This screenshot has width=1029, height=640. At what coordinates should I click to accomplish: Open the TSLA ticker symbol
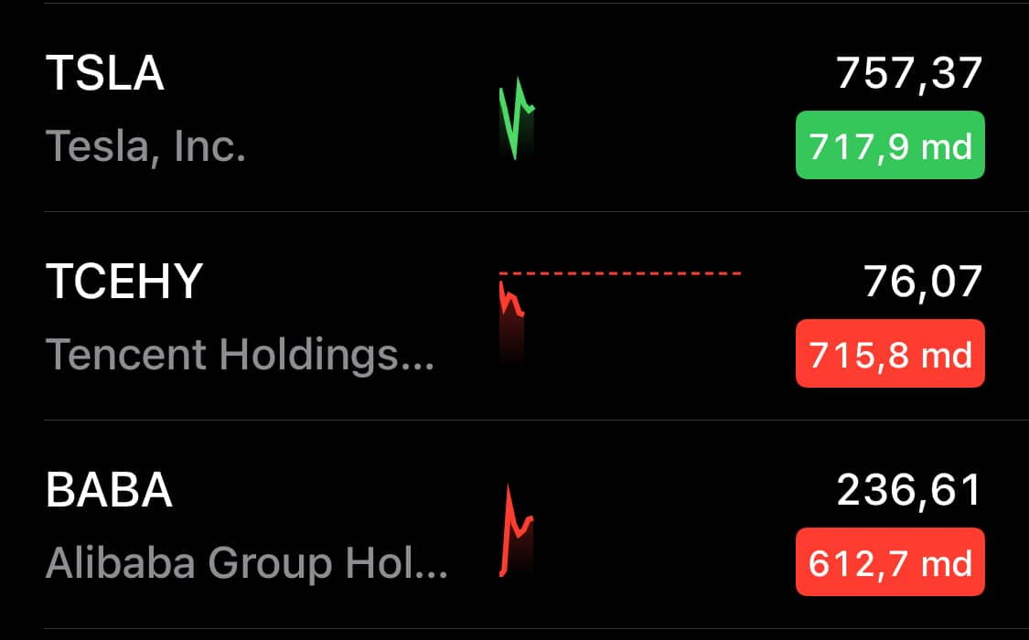pos(105,73)
